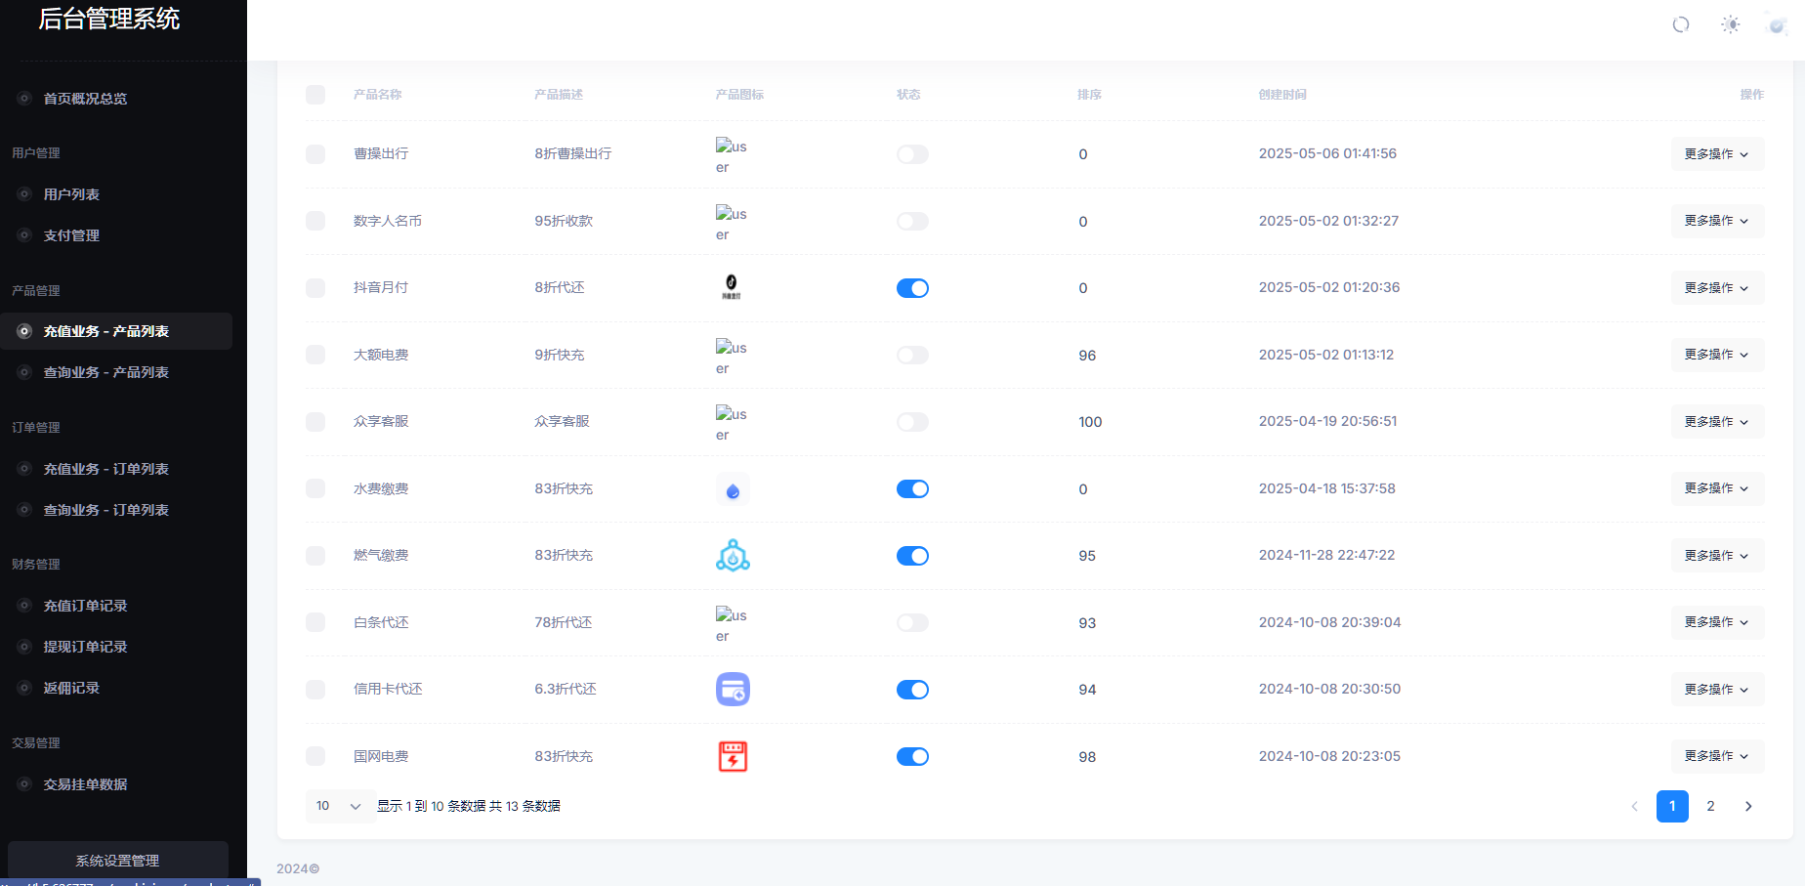Click the gas flame icon for 燃气缴费

pos(733,555)
